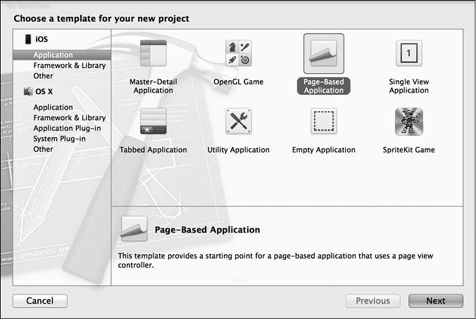Open Framework & Library under OS X
Image resolution: width=476 pixels, height=319 pixels.
(x=69, y=118)
